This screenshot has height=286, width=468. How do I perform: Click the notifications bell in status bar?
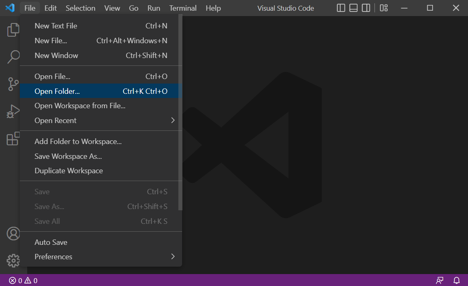tap(456, 281)
